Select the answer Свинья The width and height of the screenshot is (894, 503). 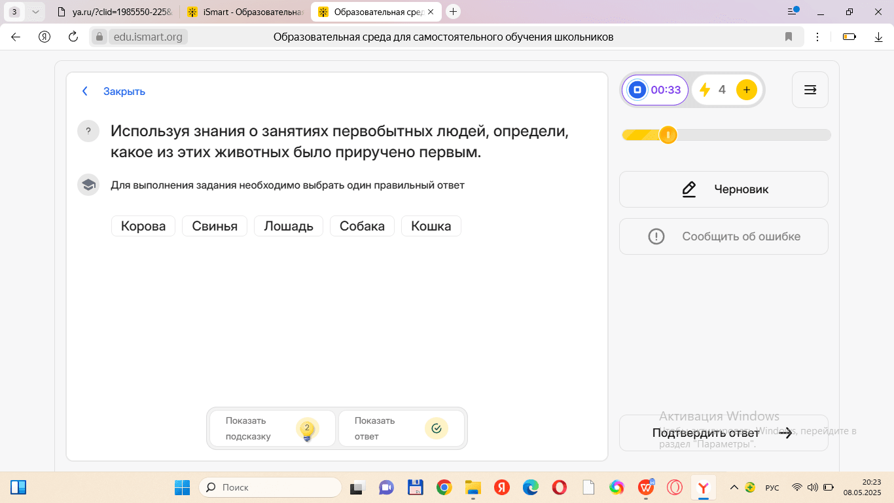coord(215,226)
